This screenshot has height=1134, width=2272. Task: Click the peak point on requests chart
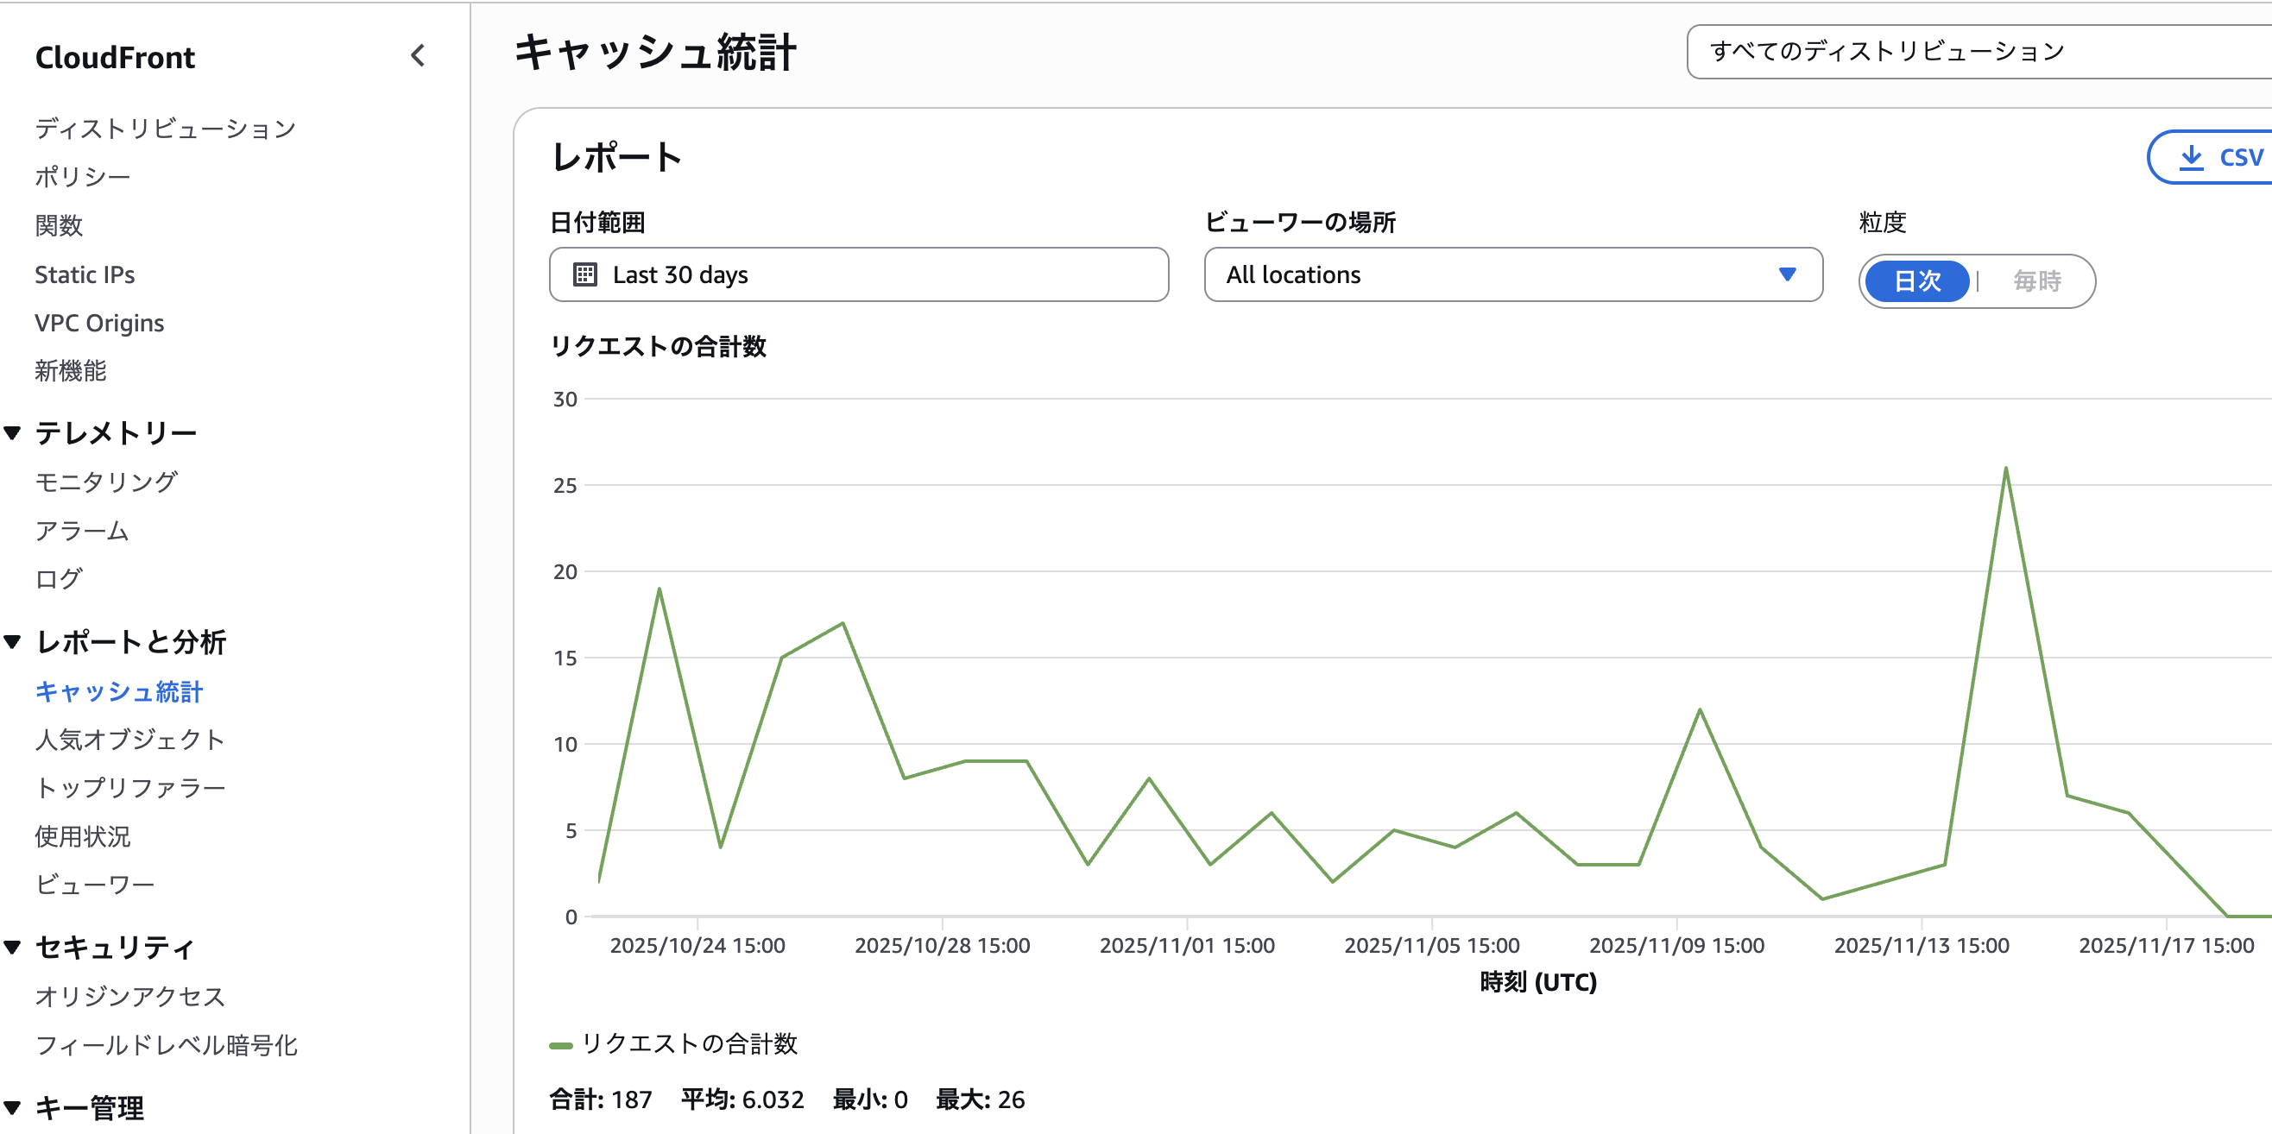(2005, 469)
